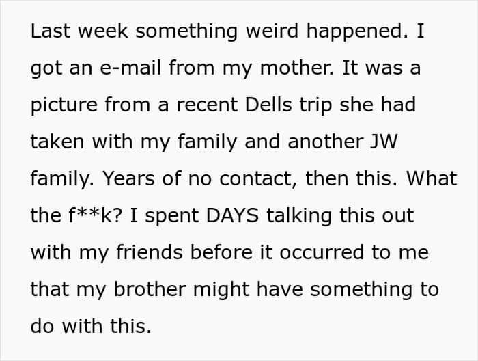Click the word "What" ending fifth line
This screenshot has height=361, width=478.
coord(432,179)
